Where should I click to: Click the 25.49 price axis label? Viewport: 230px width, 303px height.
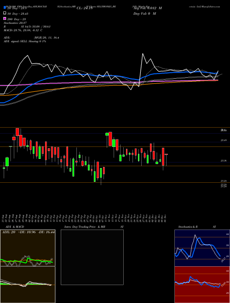tap(224, 140)
